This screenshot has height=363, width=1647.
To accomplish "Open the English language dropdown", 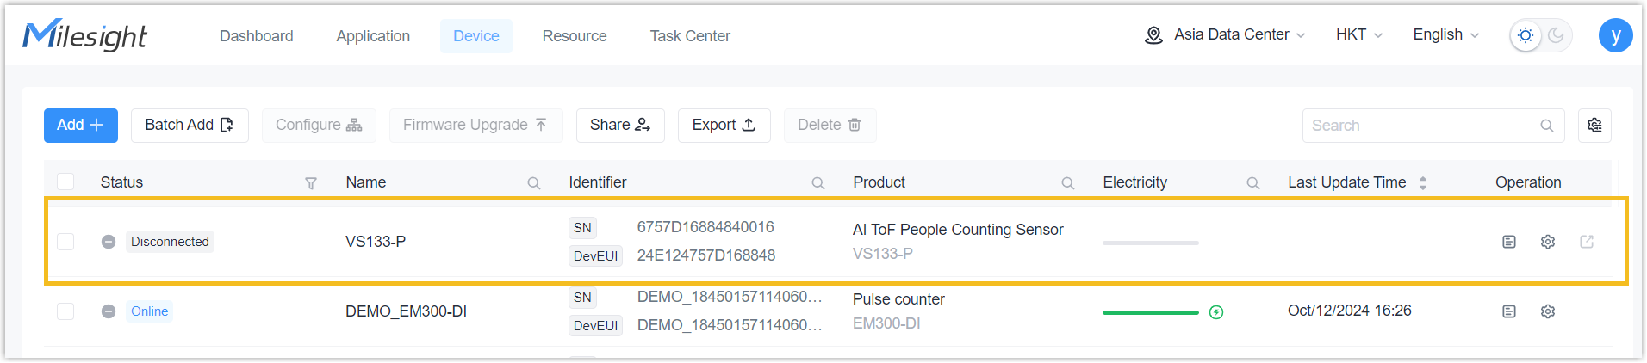I will pos(1446,35).
